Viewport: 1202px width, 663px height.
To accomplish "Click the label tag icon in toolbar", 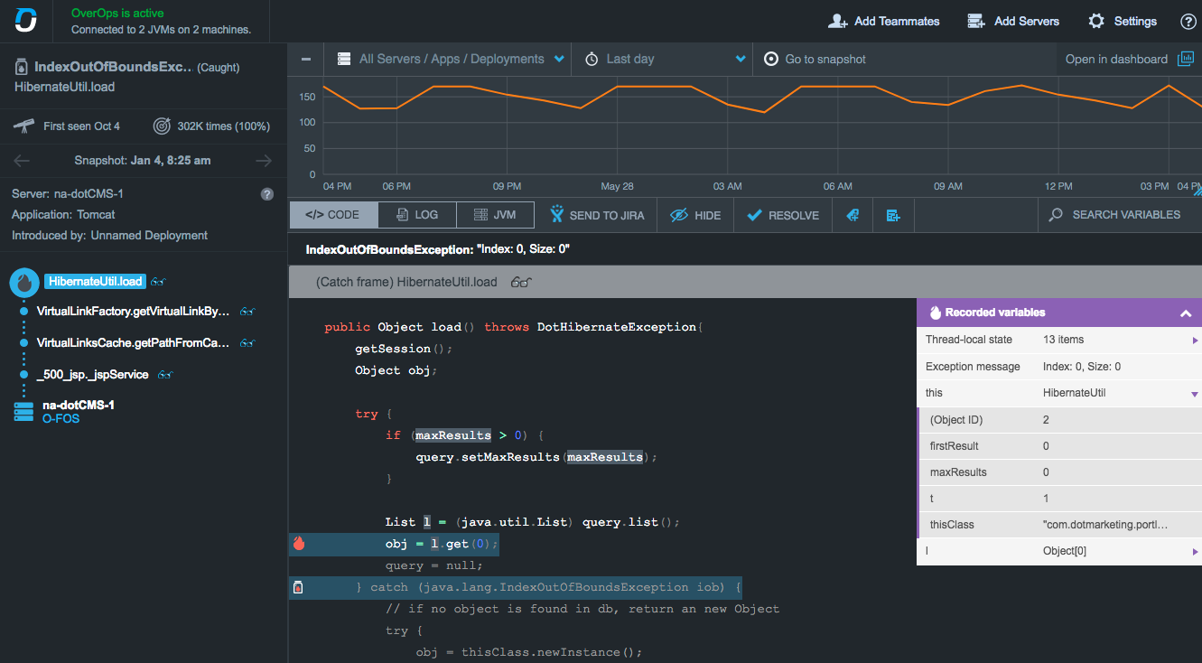I will coord(853,215).
